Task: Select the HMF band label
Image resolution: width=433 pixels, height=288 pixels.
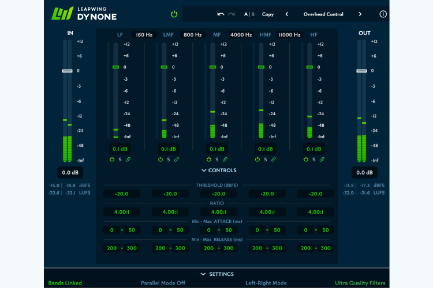Action: (x=266, y=35)
